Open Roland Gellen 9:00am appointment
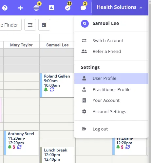Image resolution: width=151 pixels, height=163 pixels. click(57, 85)
